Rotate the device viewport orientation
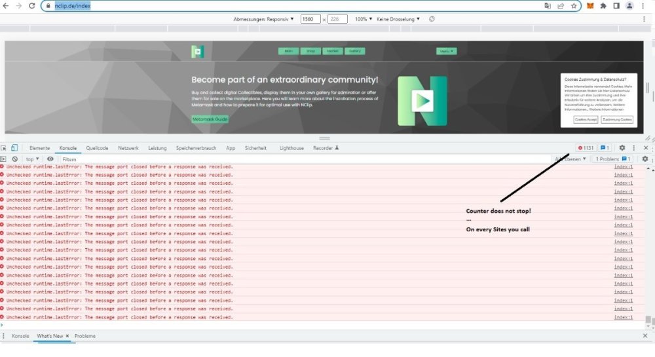Screen dimensions: 655x357 click(x=432, y=19)
